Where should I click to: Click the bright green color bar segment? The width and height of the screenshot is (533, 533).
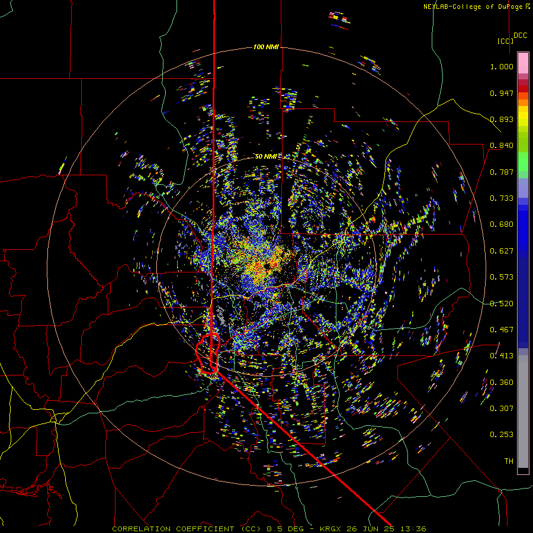pos(523,162)
